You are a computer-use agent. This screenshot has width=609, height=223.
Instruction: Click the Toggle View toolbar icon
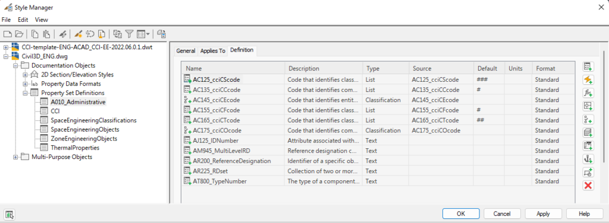118,34
